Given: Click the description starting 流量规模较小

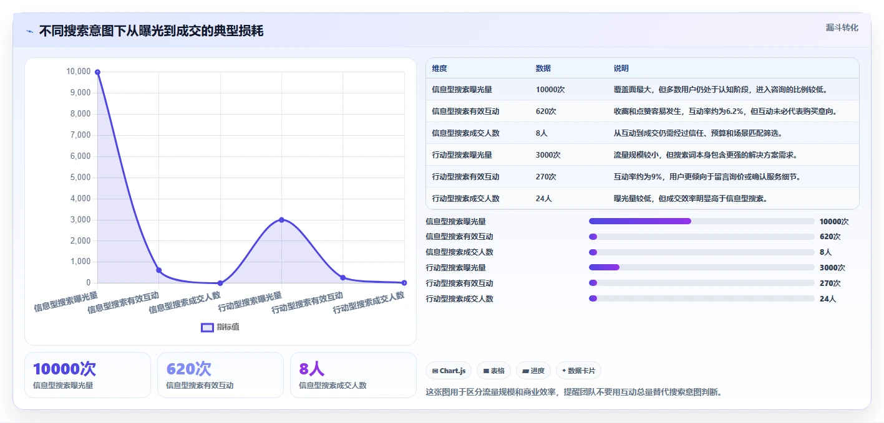Looking at the screenshot, I should pos(706,155).
